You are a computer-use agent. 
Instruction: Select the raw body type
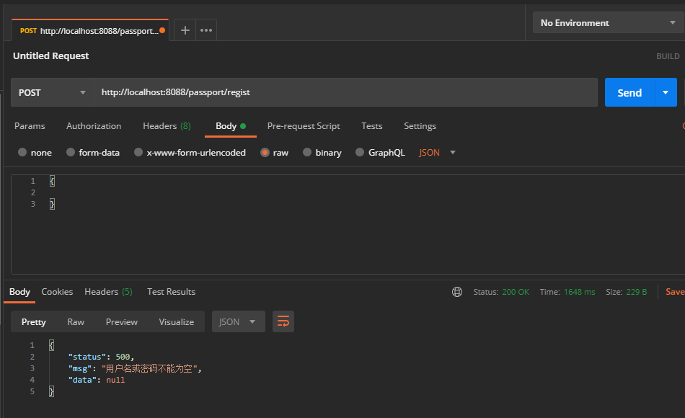tap(274, 153)
